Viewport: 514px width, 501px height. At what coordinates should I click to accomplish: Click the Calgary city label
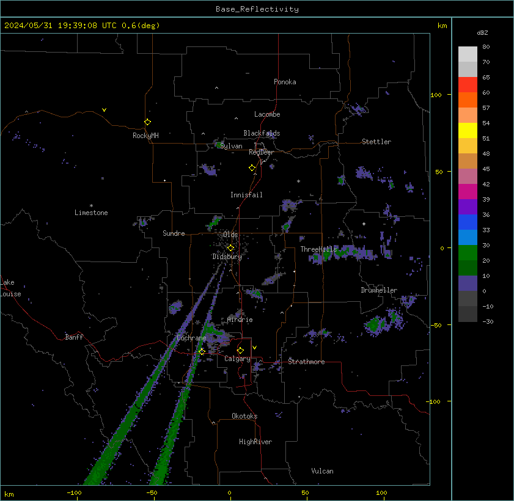click(x=237, y=359)
